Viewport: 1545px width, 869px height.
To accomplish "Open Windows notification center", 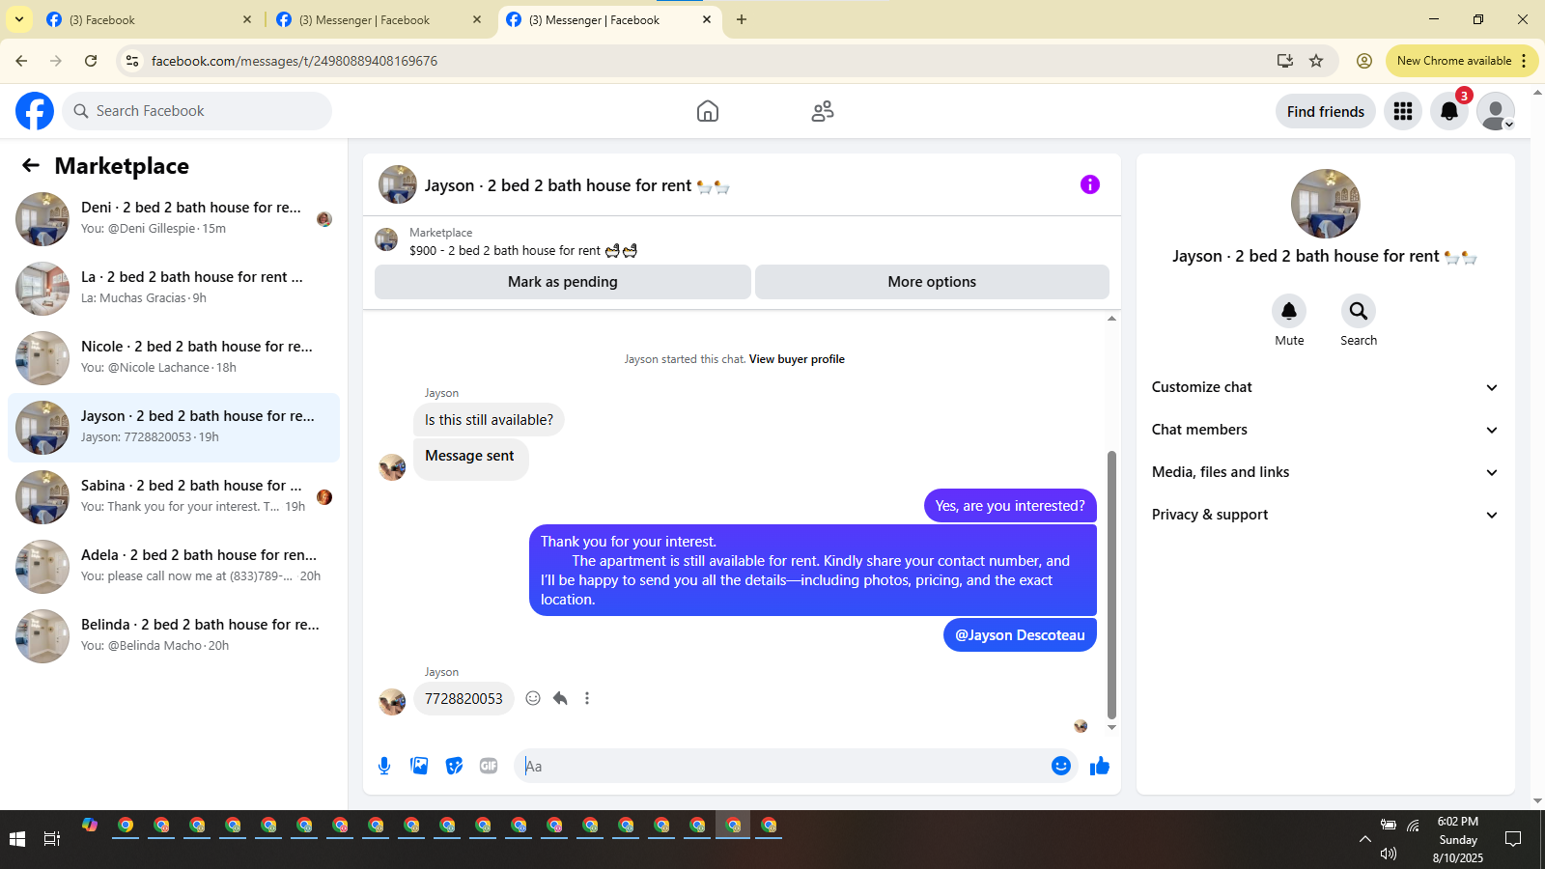I will click(x=1513, y=839).
